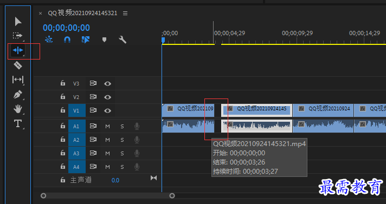
Task: Target track V2 label
Action: tap(76, 97)
